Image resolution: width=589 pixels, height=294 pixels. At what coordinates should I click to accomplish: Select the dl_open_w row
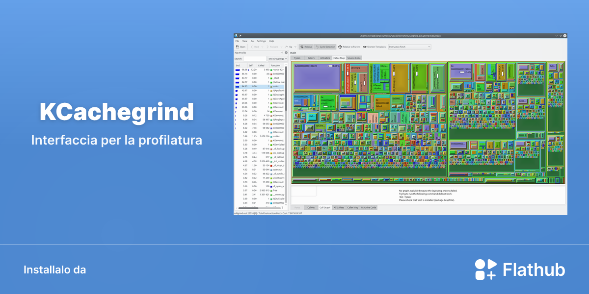[259, 186]
